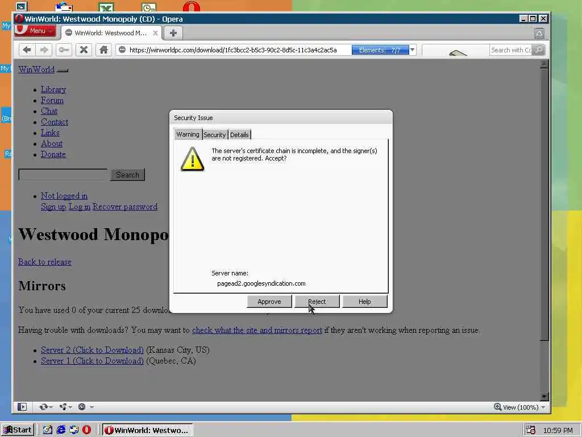
Task: Open the Forum link
Action: coord(52,100)
